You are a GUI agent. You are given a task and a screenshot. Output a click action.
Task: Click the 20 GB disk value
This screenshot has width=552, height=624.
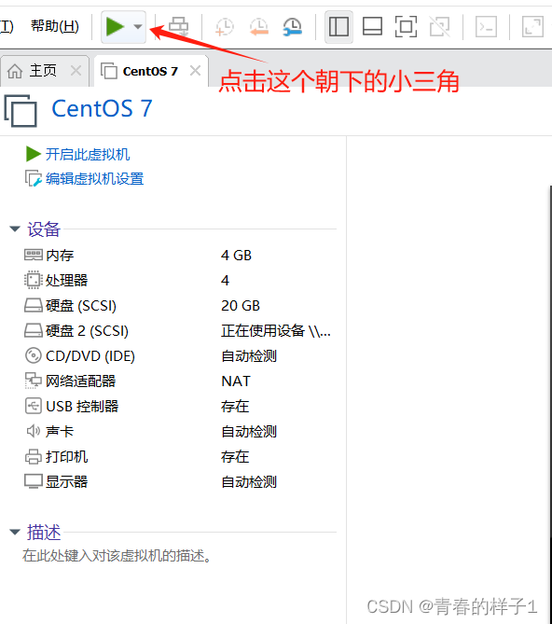(x=241, y=306)
